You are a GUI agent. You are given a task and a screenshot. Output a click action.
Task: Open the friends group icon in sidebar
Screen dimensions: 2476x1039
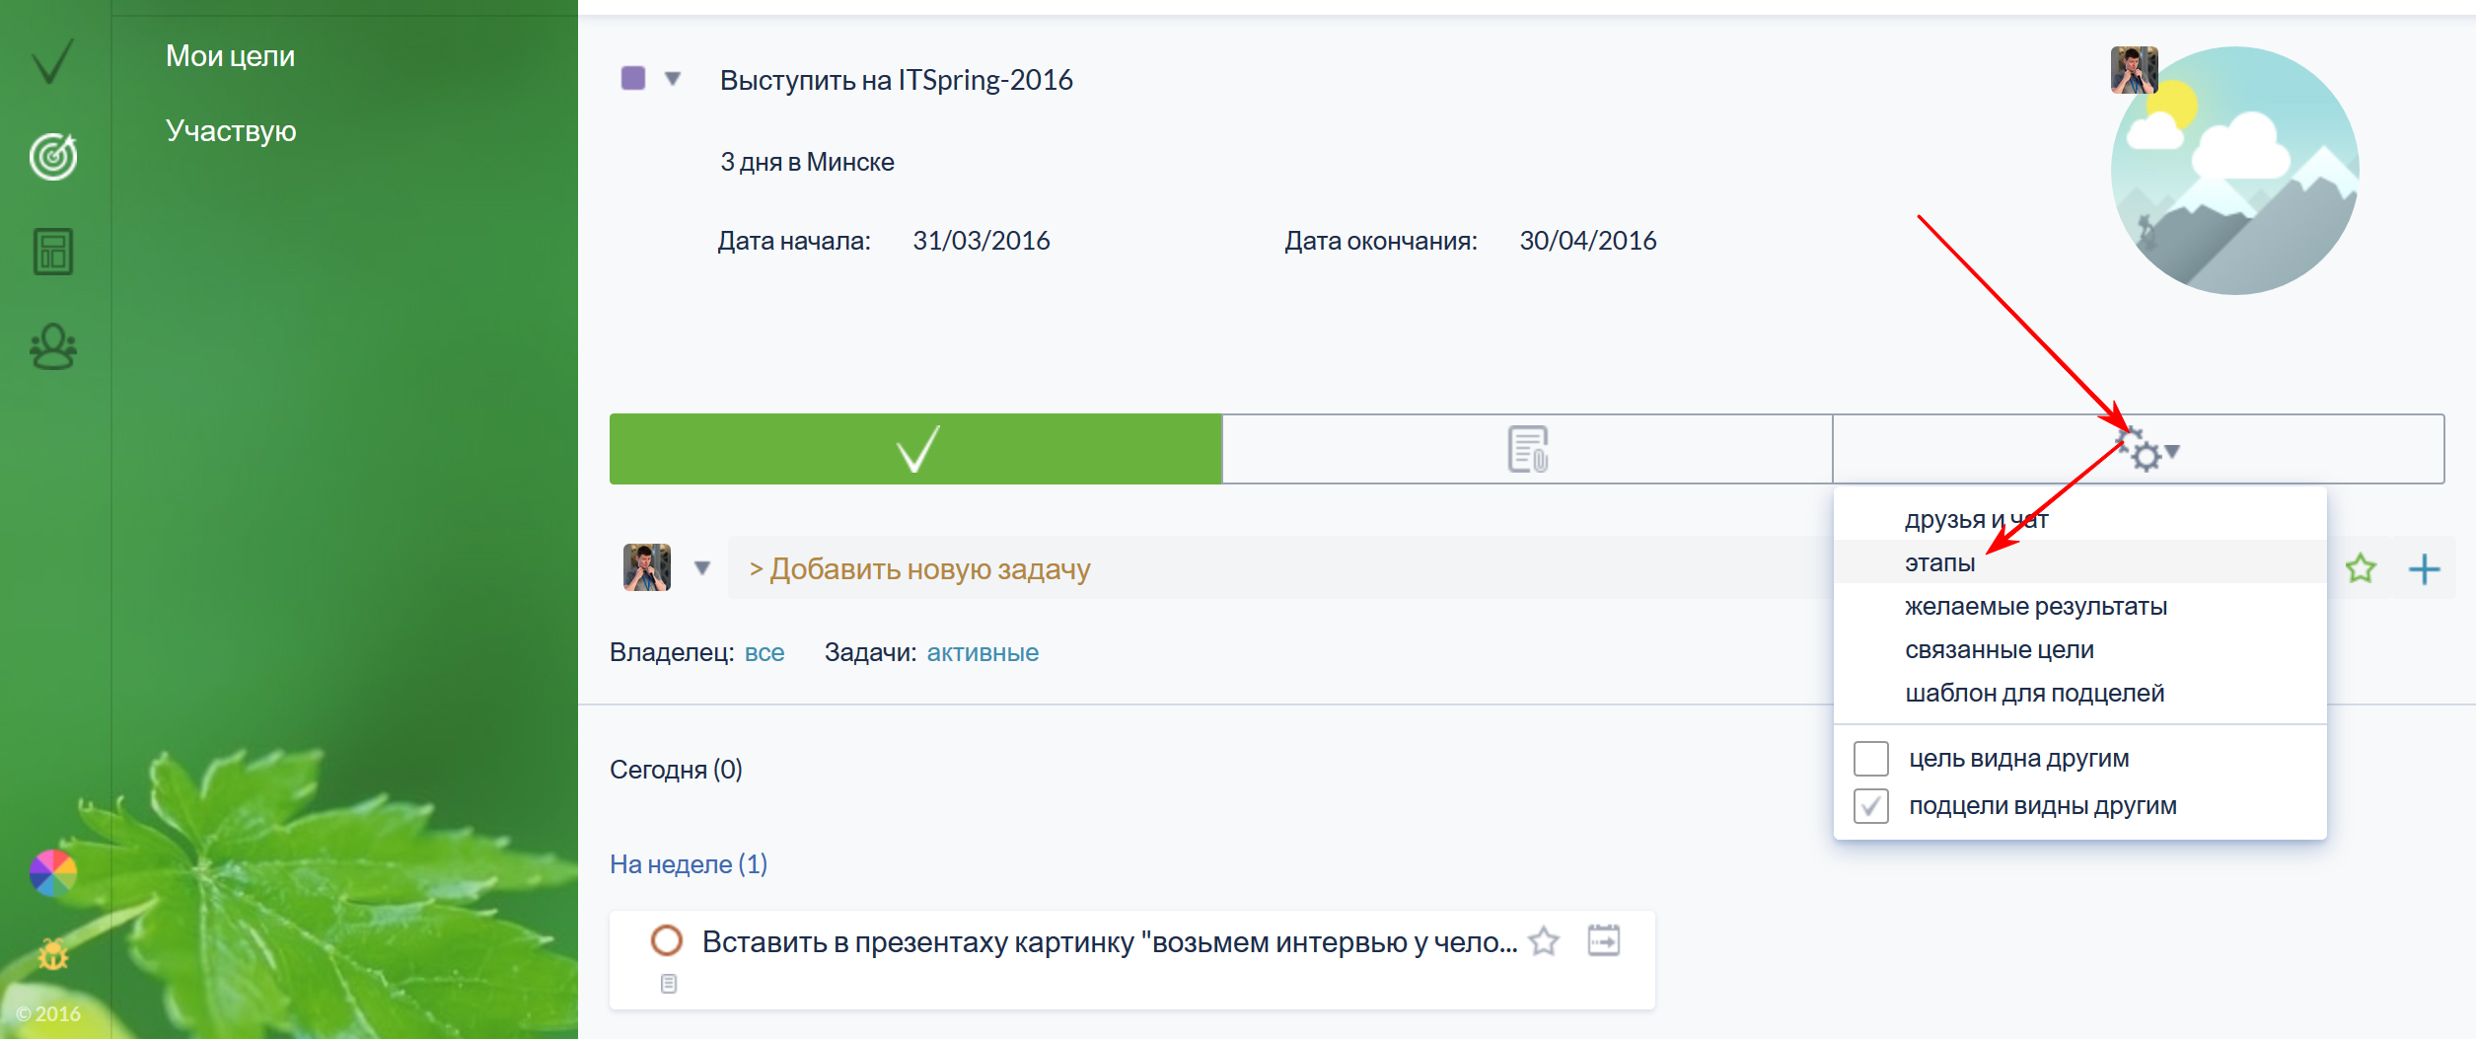[x=53, y=347]
